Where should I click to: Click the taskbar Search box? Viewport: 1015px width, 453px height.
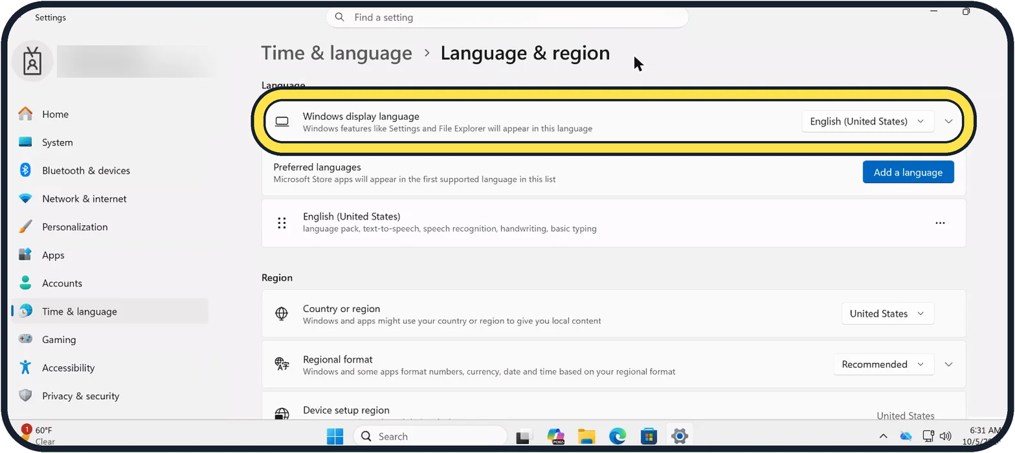coord(430,437)
